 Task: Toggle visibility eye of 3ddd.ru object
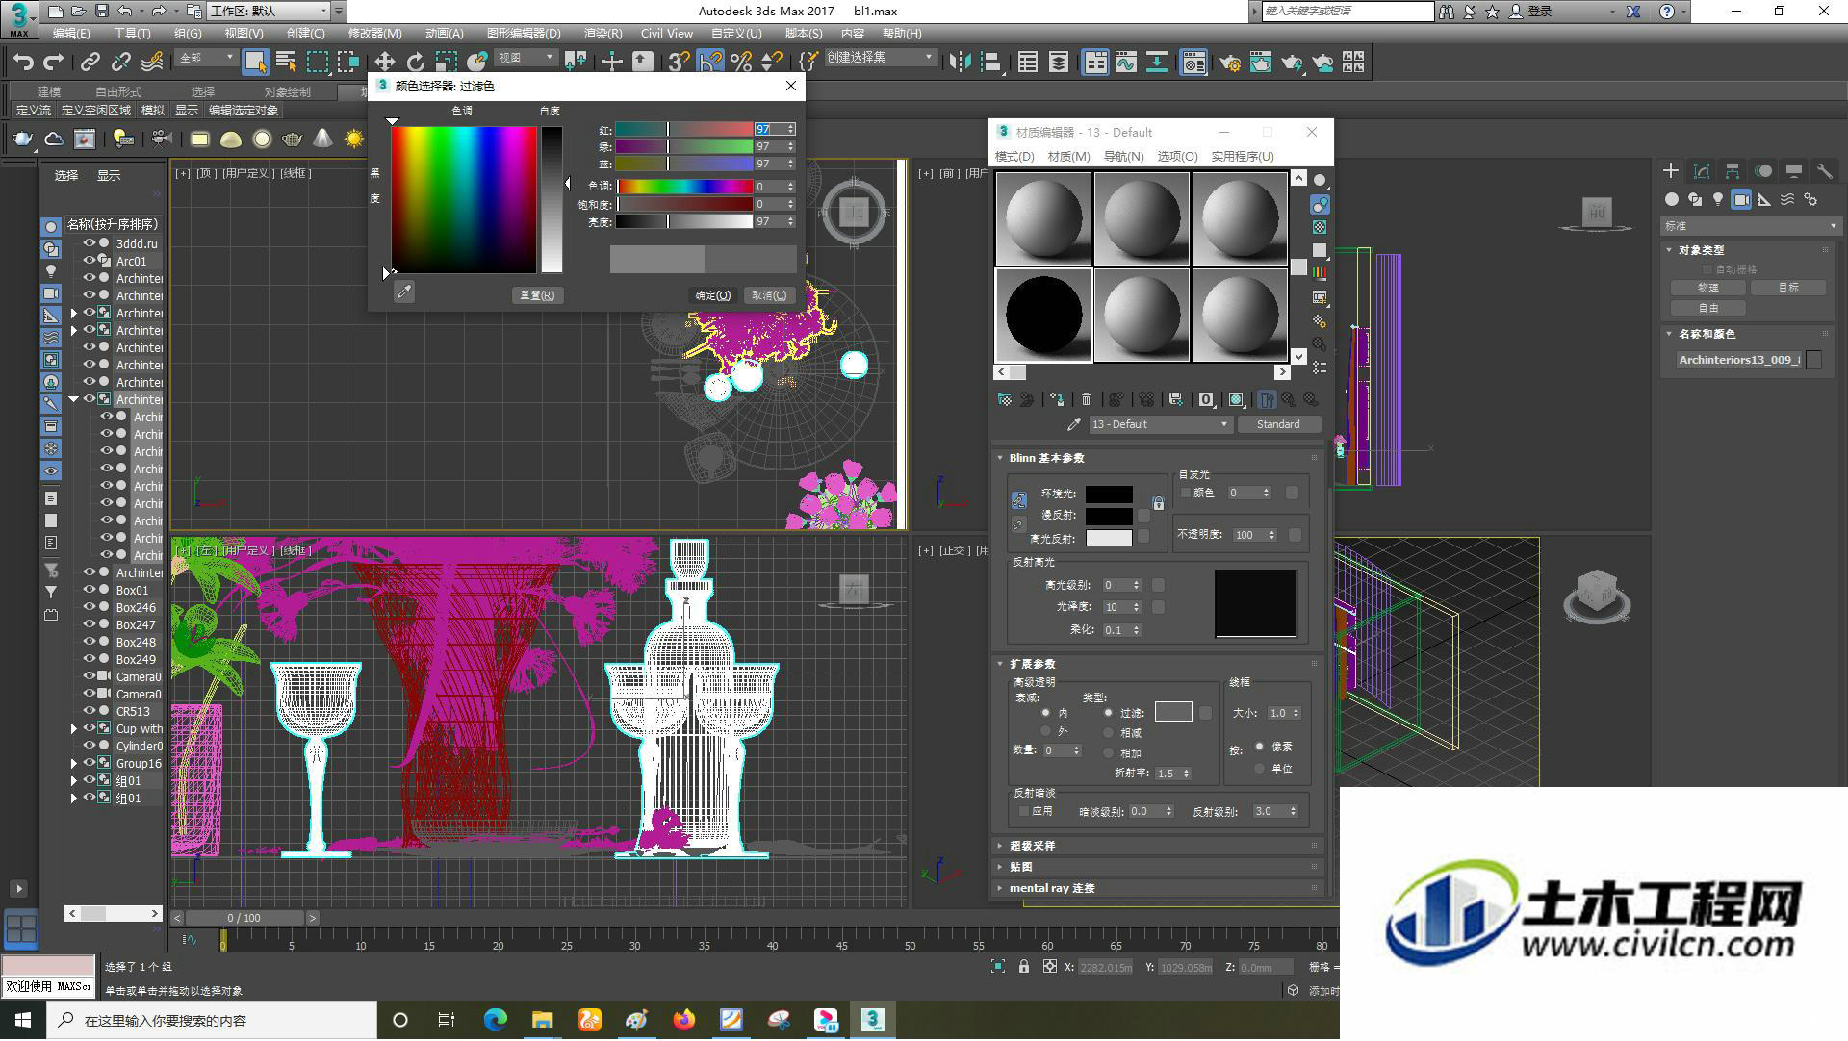tap(89, 243)
